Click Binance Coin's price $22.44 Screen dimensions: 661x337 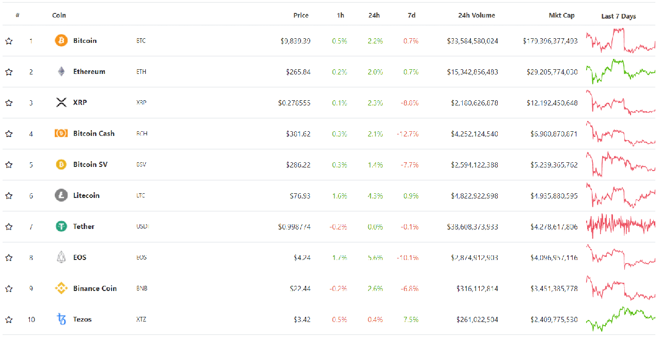click(x=300, y=289)
